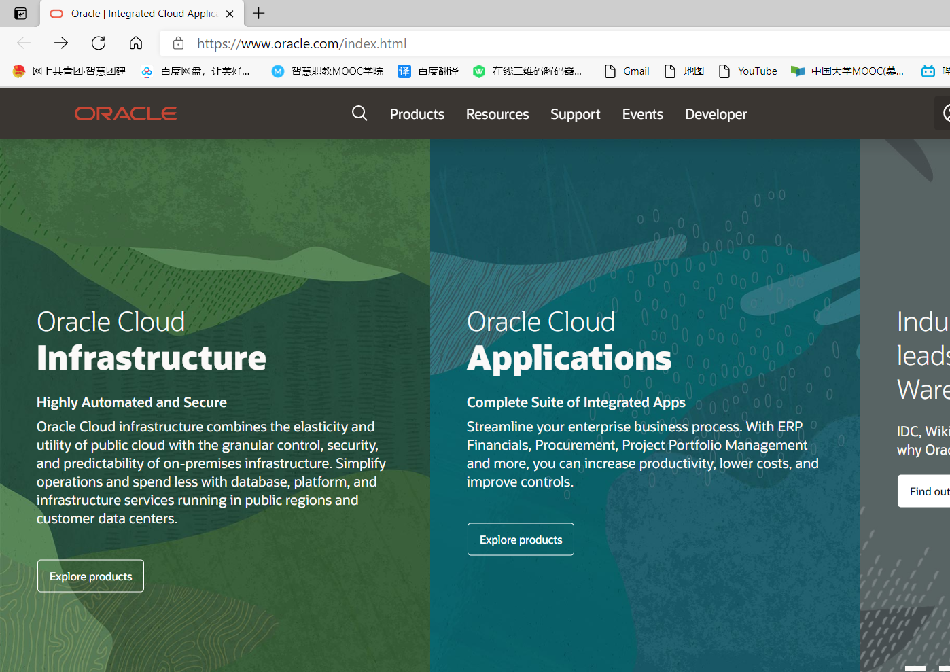Open the Developer menu
Image resolution: width=950 pixels, height=672 pixels.
716,114
